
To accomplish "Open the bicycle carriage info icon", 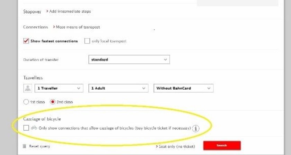I will tap(196, 128).
